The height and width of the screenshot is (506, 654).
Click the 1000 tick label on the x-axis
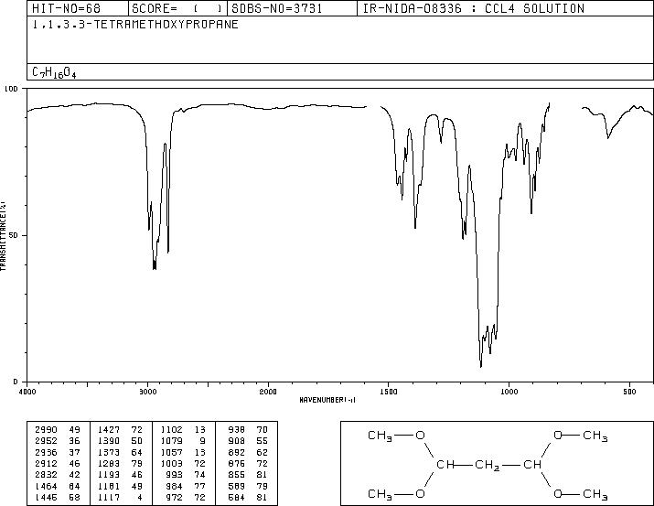click(x=509, y=392)
